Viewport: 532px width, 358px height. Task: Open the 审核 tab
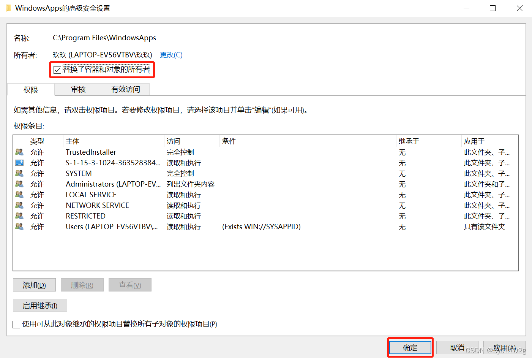(x=78, y=89)
